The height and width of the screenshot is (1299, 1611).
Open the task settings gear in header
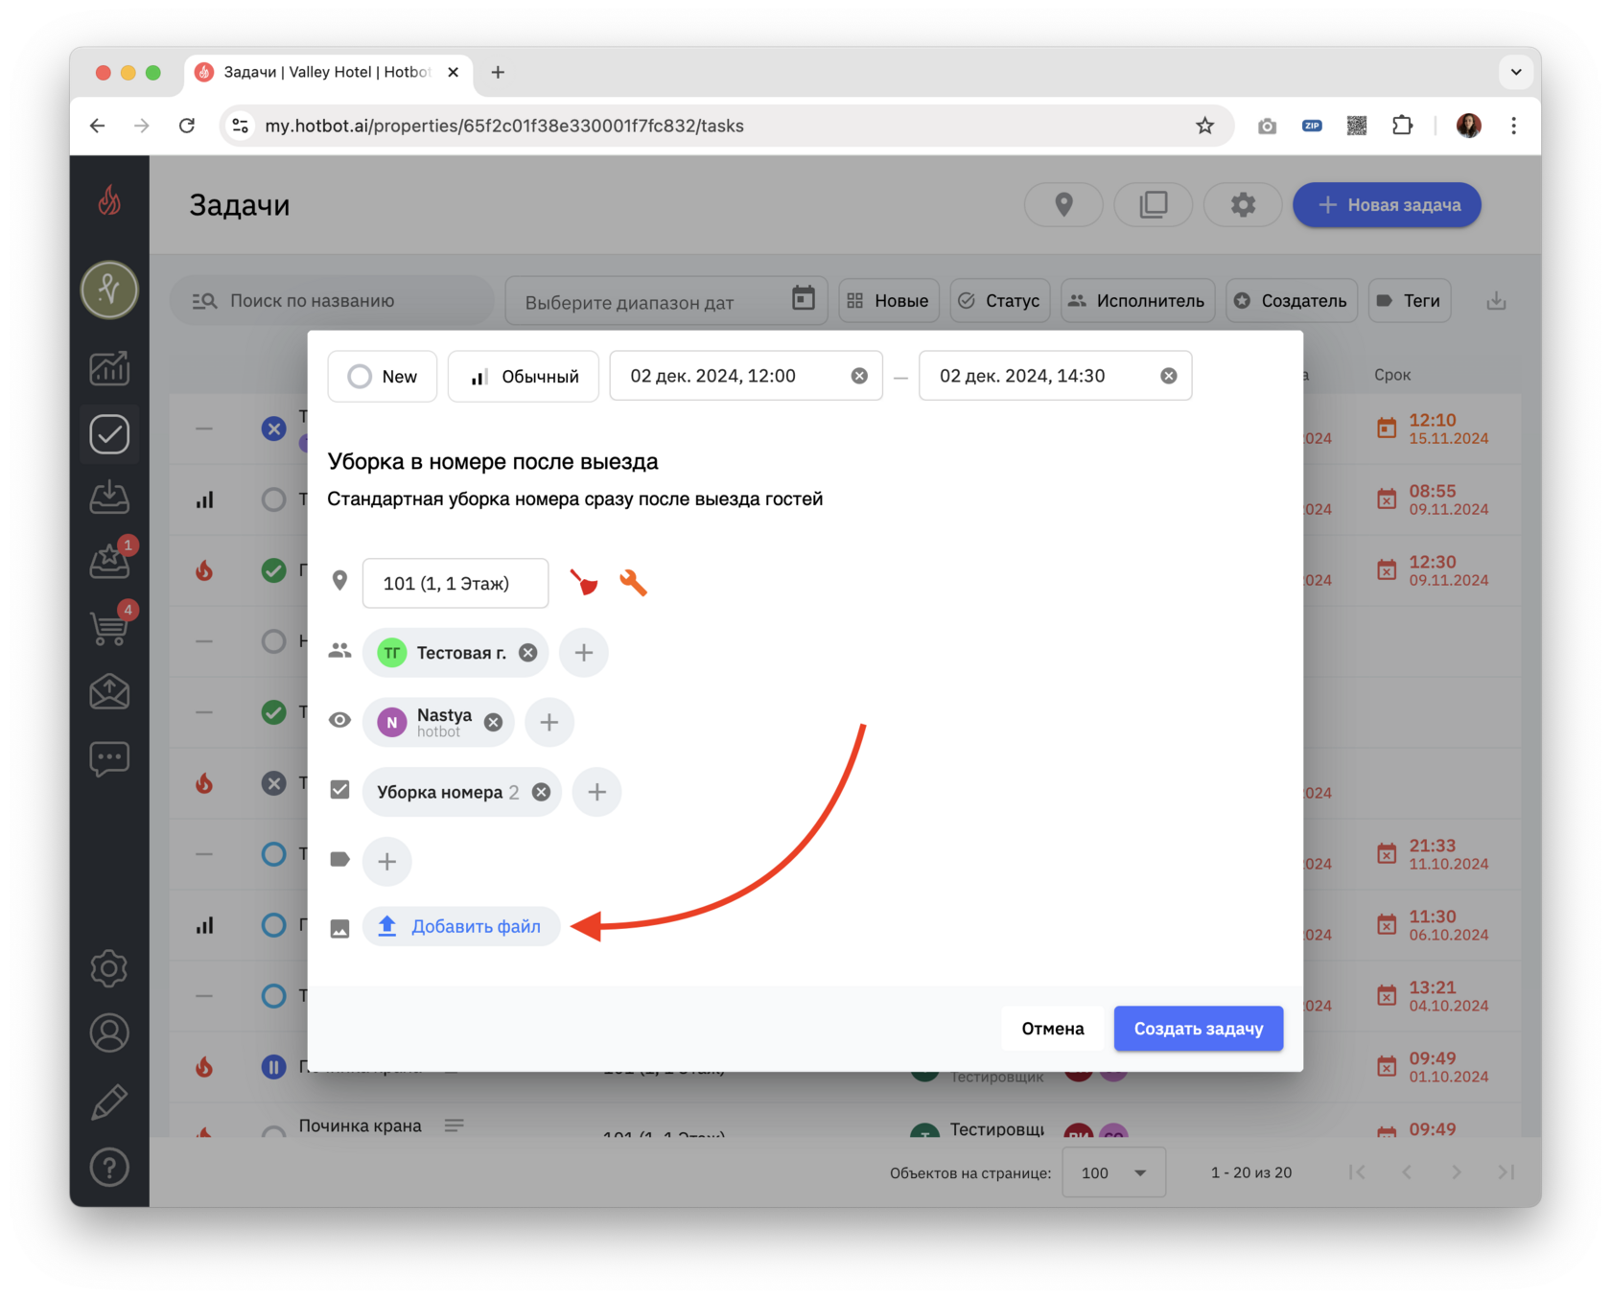point(1243,205)
